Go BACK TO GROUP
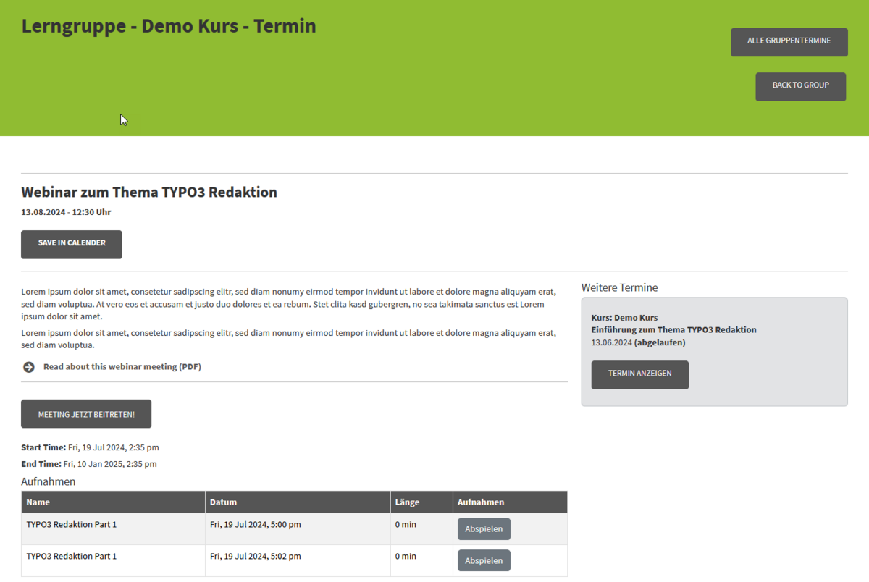This screenshot has height=582, width=869. (x=800, y=86)
